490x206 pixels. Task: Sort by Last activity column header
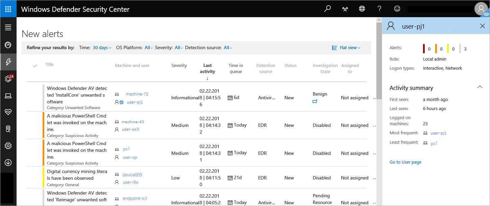[207, 69]
